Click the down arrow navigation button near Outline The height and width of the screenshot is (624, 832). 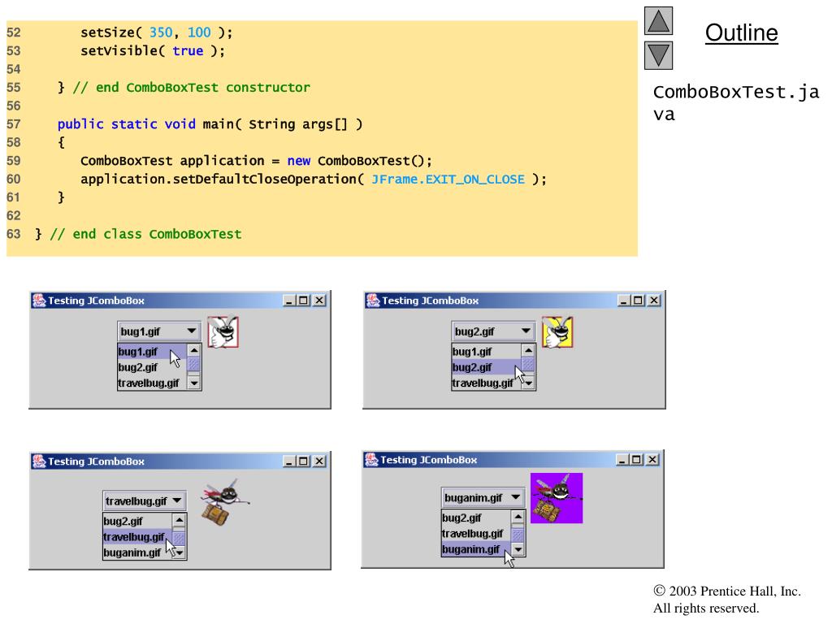click(658, 55)
